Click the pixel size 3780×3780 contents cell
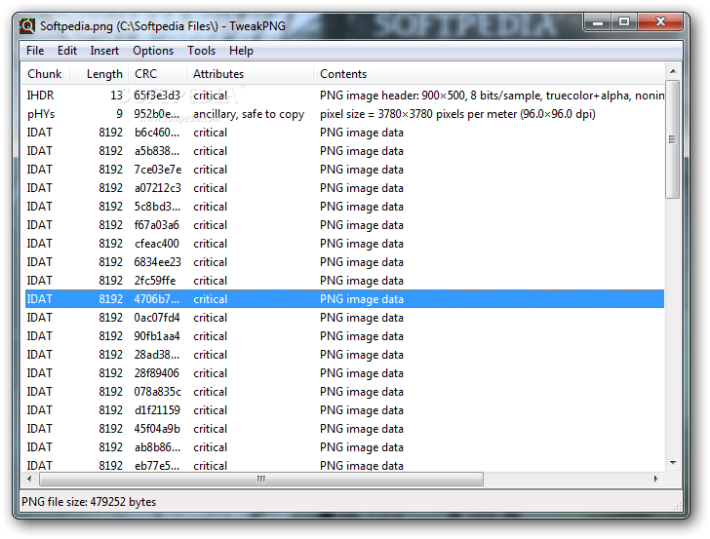 point(457,114)
